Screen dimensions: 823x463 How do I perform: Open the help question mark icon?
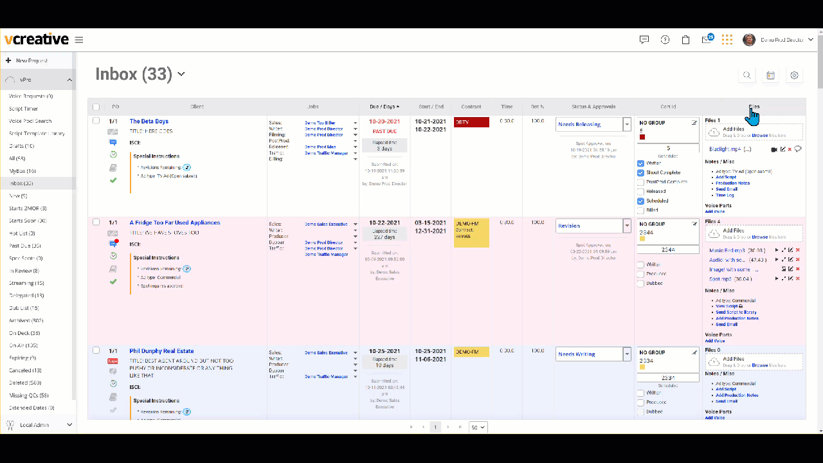coord(665,40)
